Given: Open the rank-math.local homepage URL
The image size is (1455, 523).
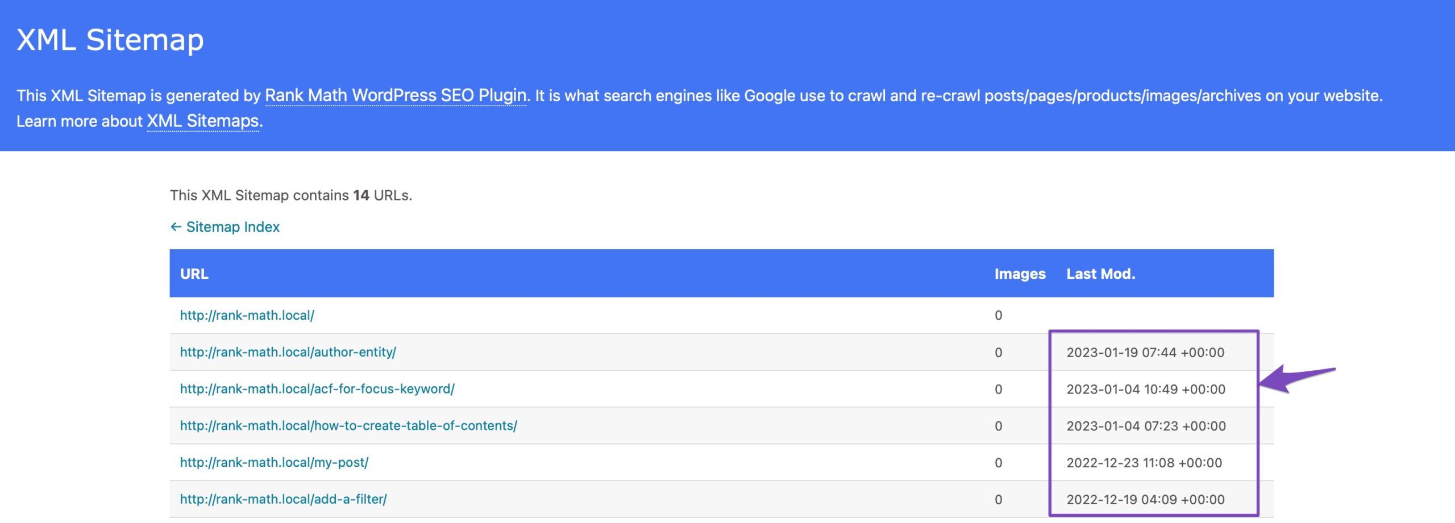Looking at the screenshot, I should (x=247, y=315).
